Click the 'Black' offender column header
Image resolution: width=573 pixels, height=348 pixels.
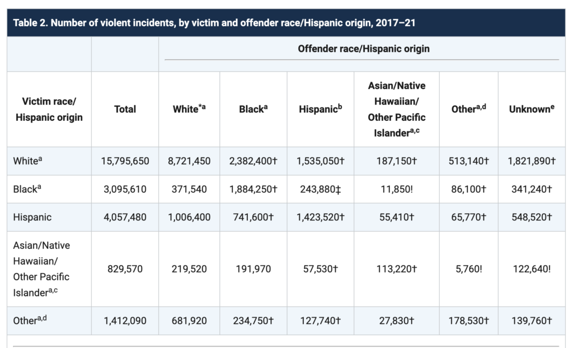point(253,109)
